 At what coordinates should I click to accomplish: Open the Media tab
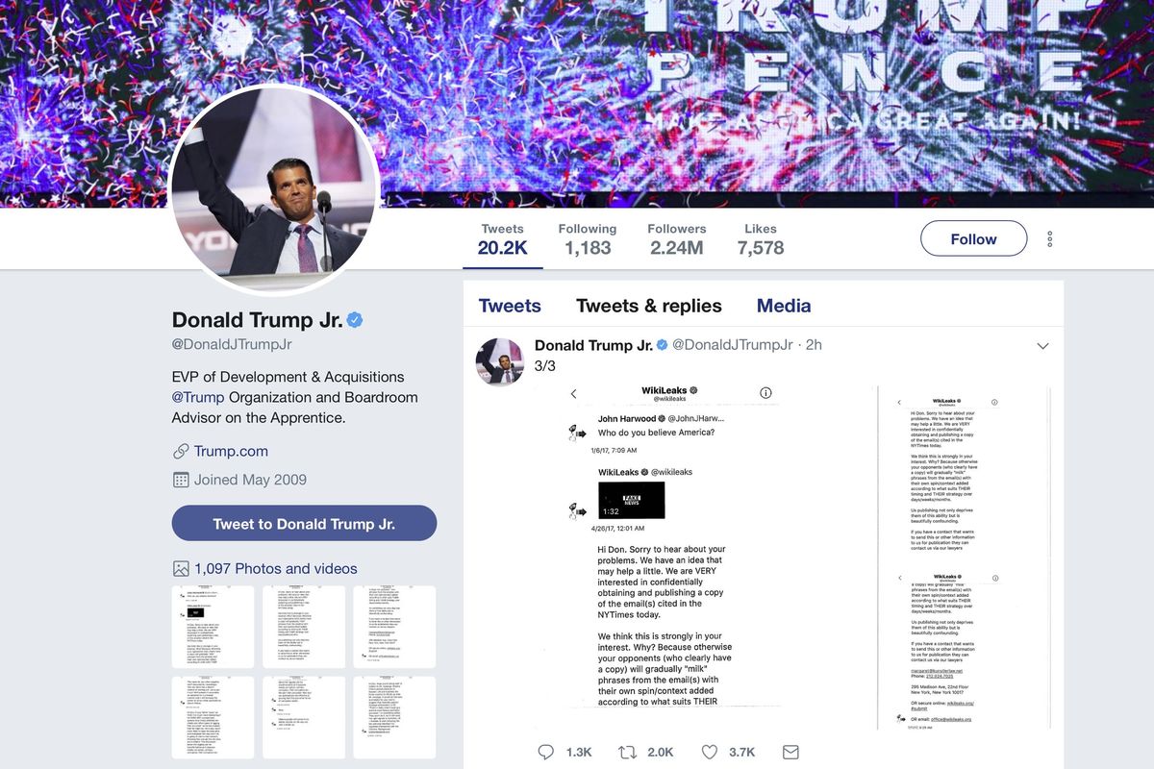(784, 306)
